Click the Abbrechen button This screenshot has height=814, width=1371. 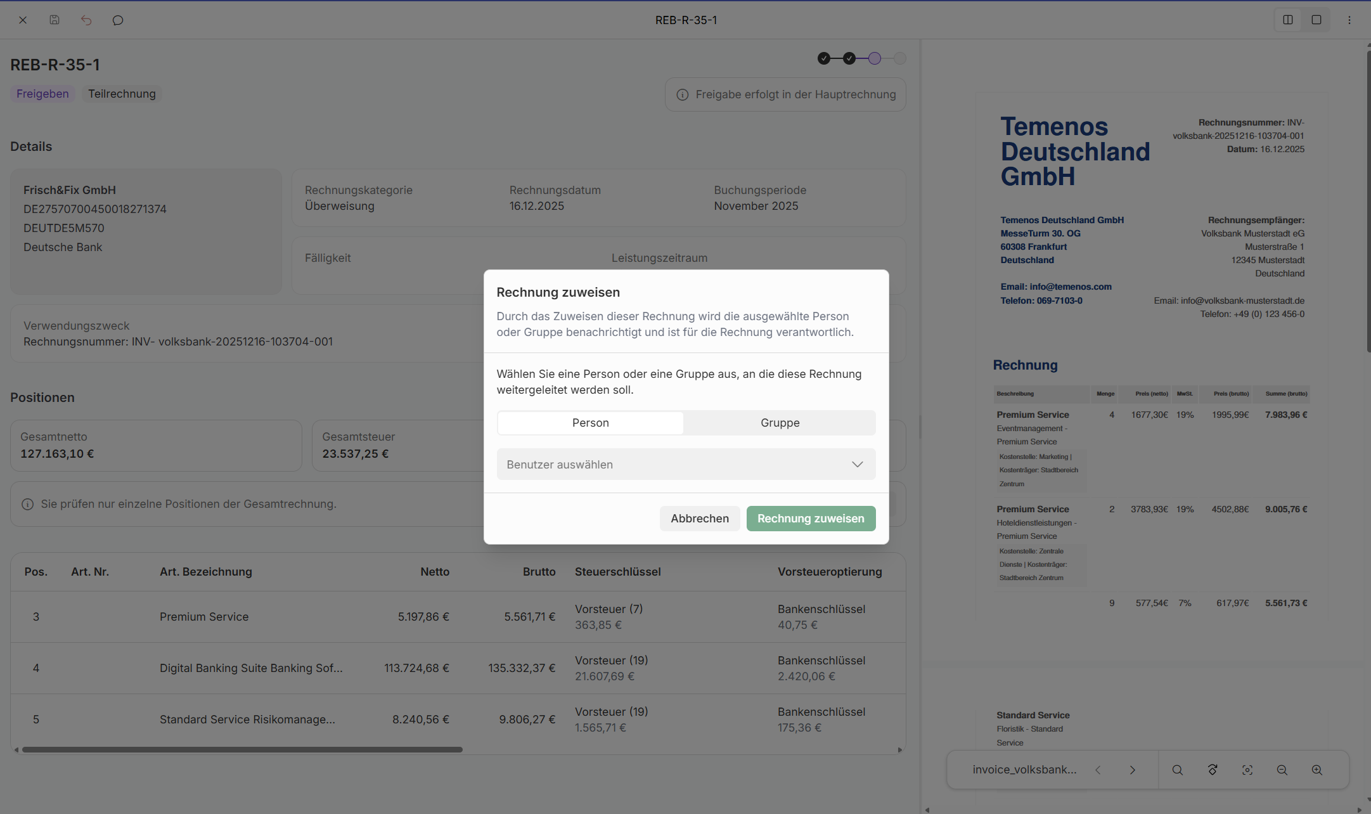pyautogui.click(x=699, y=519)
